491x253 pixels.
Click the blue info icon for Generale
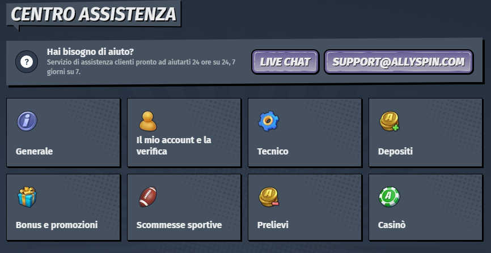point(27,121)
